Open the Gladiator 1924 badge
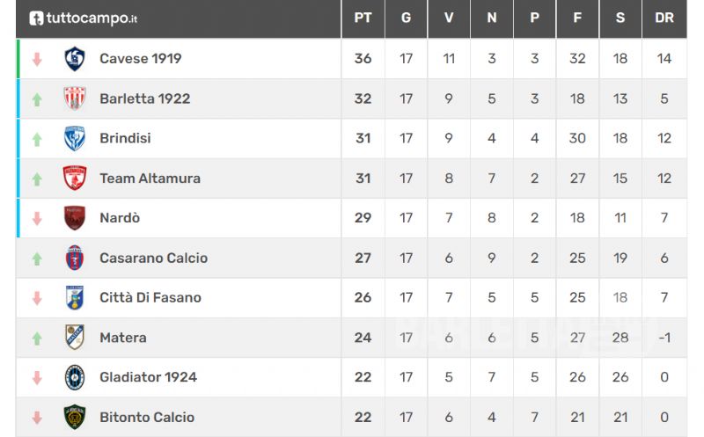The width and height of the screenshot is (704, 437). pos(75,377)
